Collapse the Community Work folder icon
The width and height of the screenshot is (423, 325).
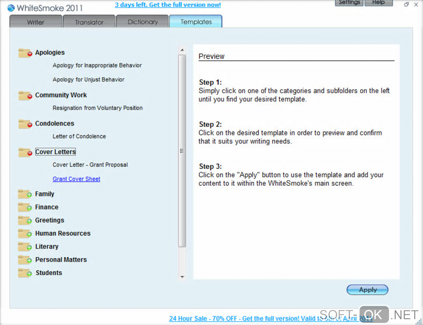point(25,96)
